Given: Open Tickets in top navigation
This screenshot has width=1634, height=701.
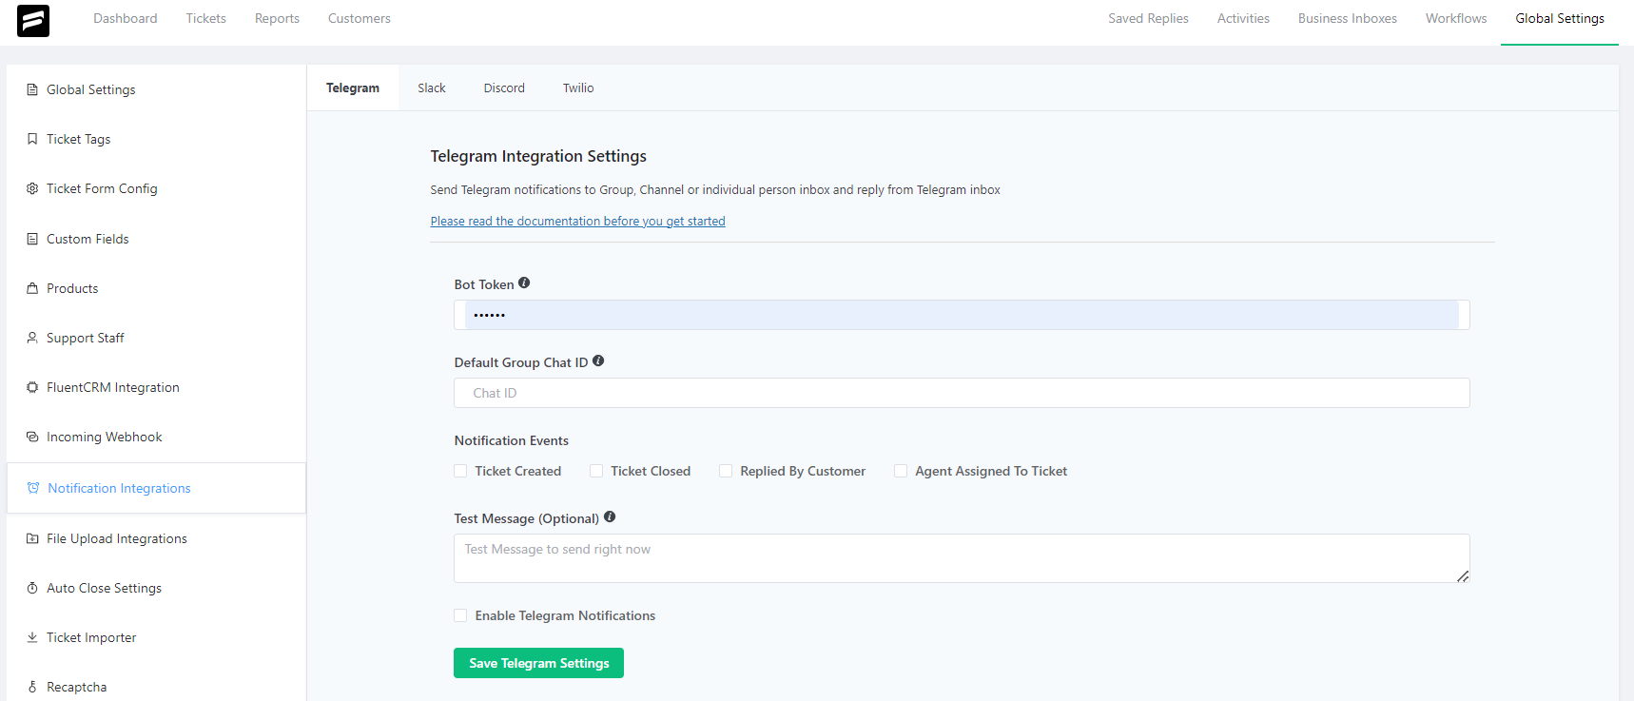Looking at the screenshot, I should click(206, 18).
